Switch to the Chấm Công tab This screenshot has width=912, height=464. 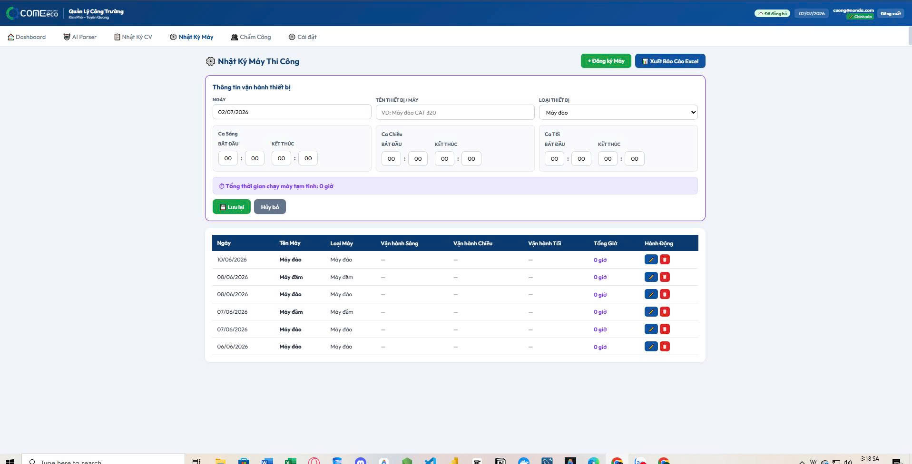[251, 37]
